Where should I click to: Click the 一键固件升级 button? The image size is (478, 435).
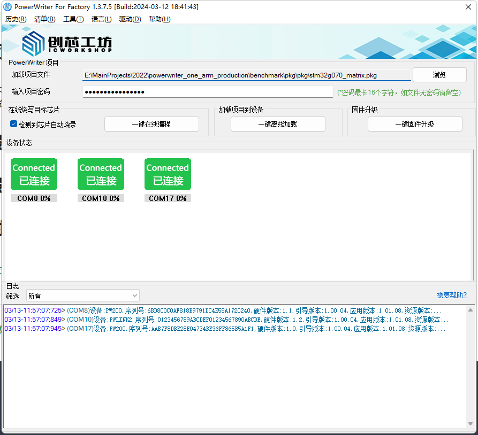coord(415,124)
